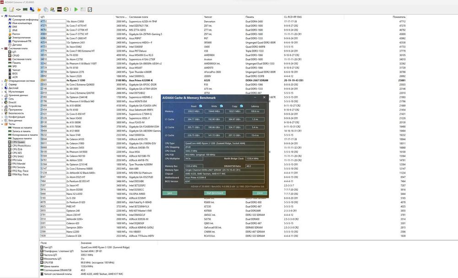Open the users remote toolbar icon
This screenshot has width=458, height=278.
click(53, 10)
